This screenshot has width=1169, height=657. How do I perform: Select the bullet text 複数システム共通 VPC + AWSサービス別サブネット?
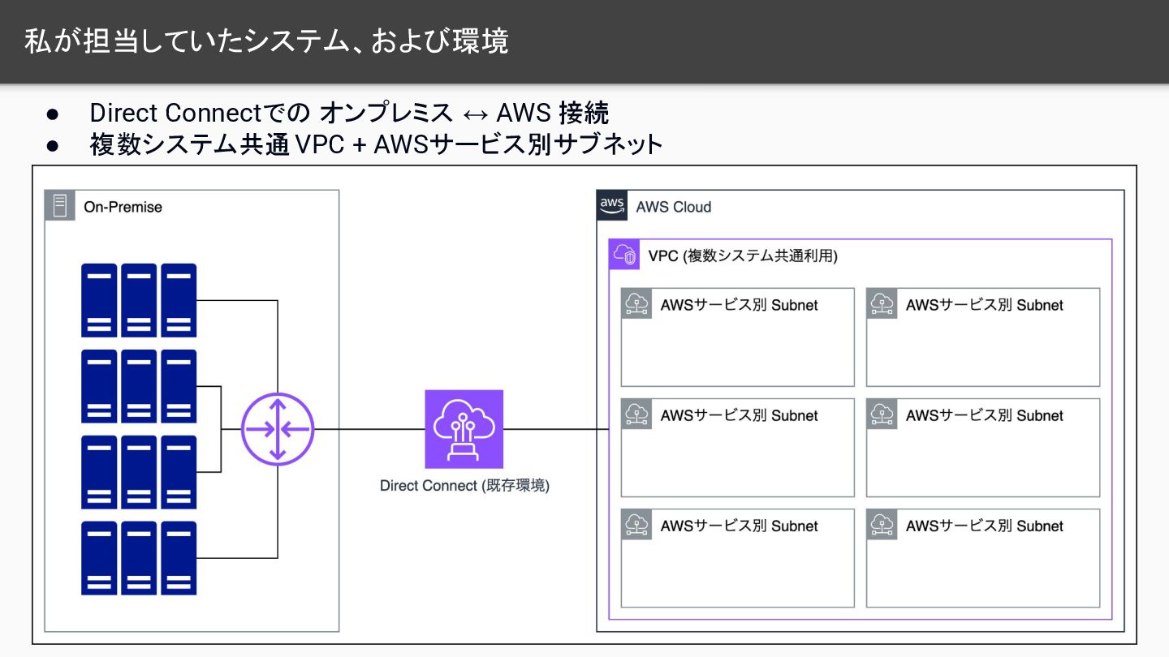click(x=377, y=145)
